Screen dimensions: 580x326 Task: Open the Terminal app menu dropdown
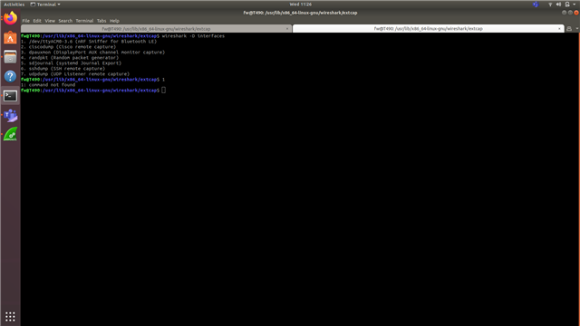45,5
